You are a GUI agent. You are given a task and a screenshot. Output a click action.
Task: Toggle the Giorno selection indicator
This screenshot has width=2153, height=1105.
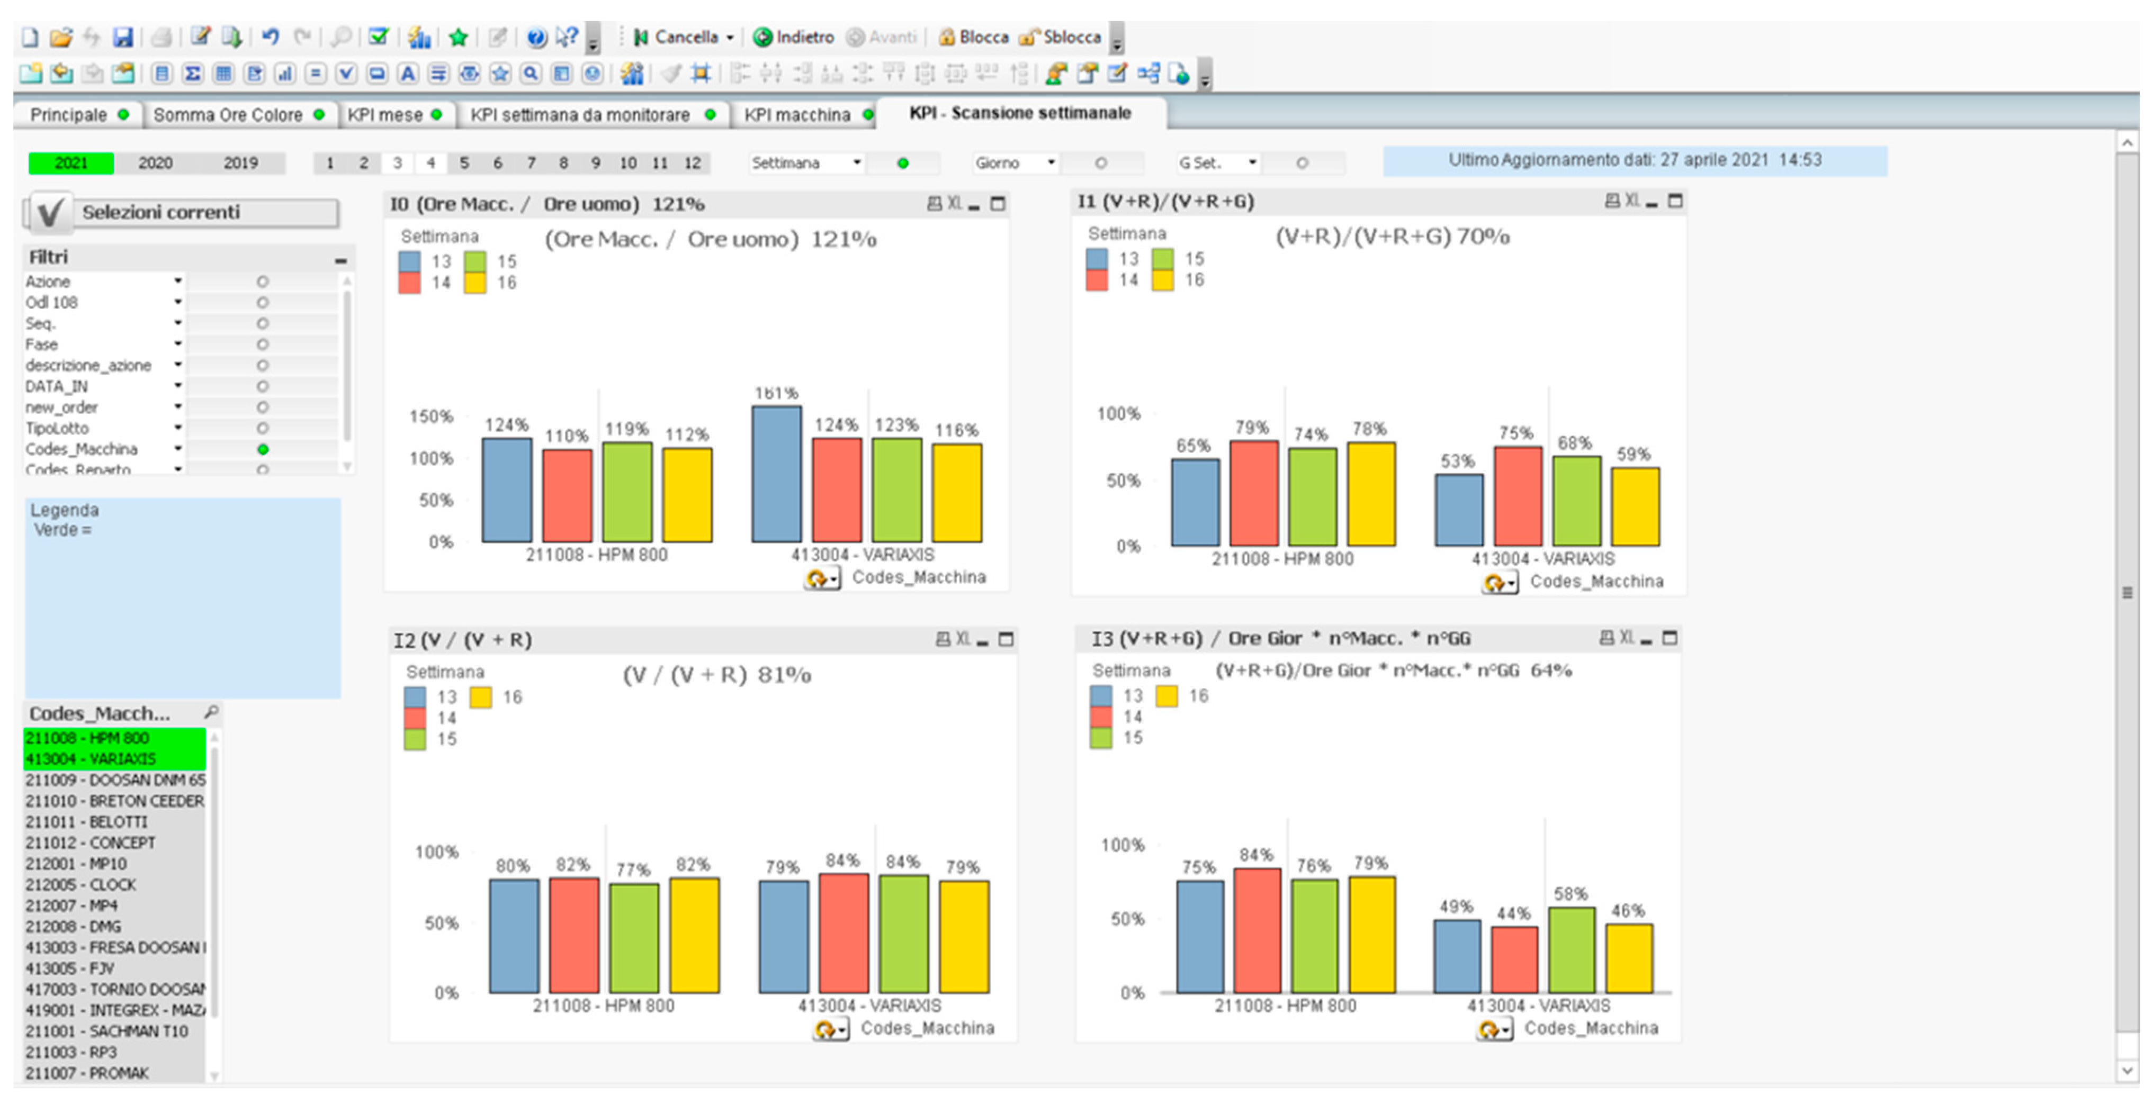click(x=1101, y=163)
